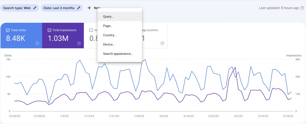Click the pencil icon on Date chip
The width and height of the screenshot is (306, 124).
79,8
